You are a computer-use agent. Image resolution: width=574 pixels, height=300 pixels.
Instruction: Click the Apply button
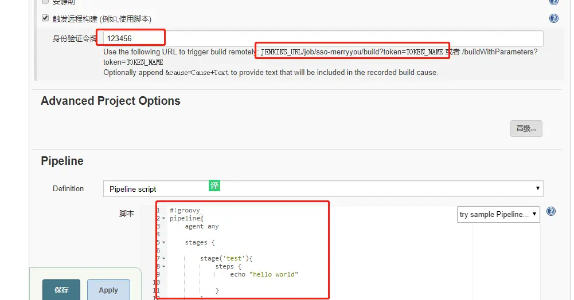pyautogui.click(x=108, y=290)
